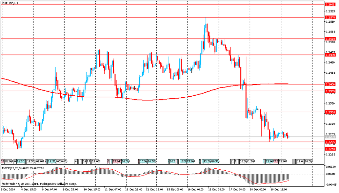Viewport: 339px width, 193px height.
Task: Click the 12 Dec 15:00 time label
Action: 154,190
